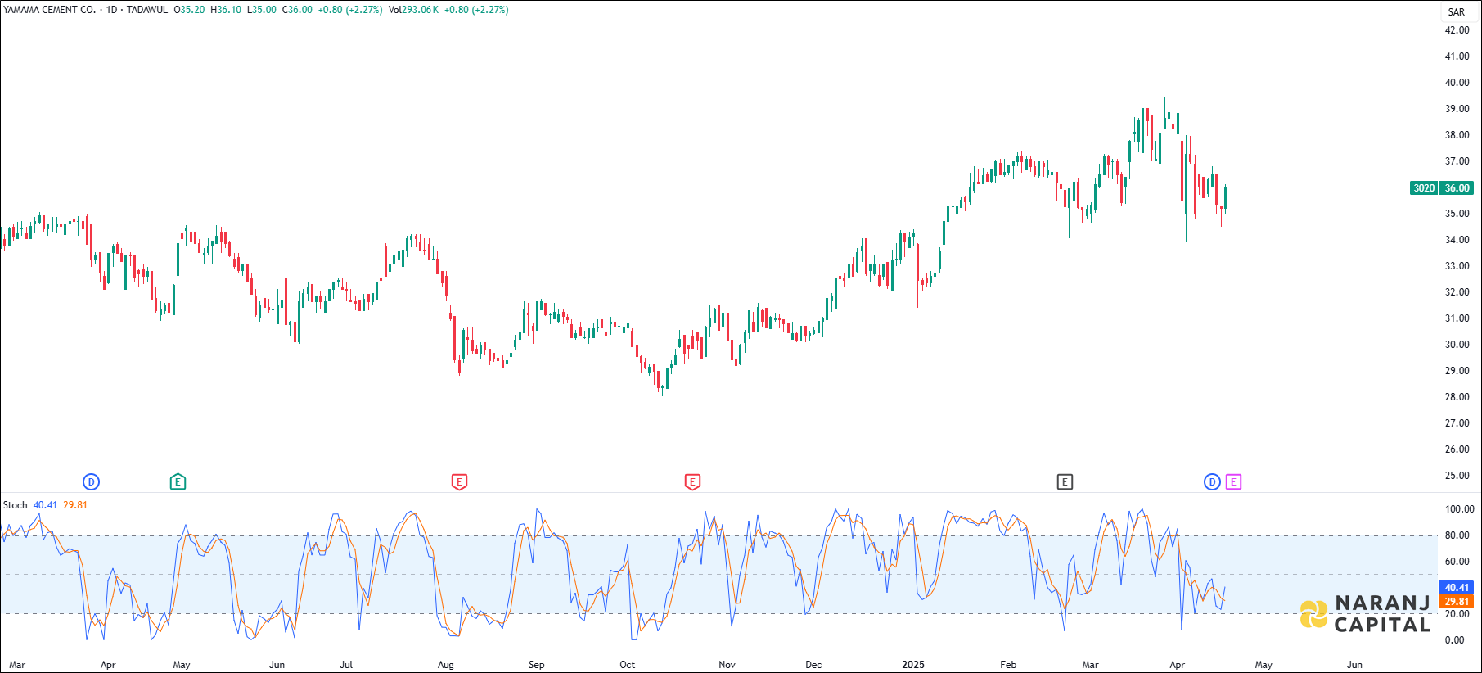1482x673 pixels.
Task: Click the current price tag 36.00
Action: pyautogui.click(x=1457, y=188)
